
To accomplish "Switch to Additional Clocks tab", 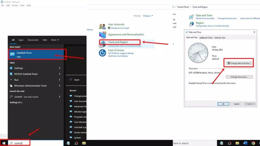I will click(206, 38).
